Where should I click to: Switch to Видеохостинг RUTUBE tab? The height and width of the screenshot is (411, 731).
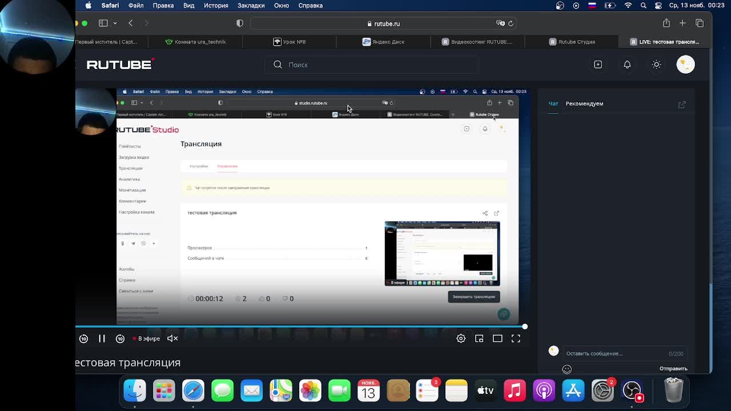pos(477,42)
